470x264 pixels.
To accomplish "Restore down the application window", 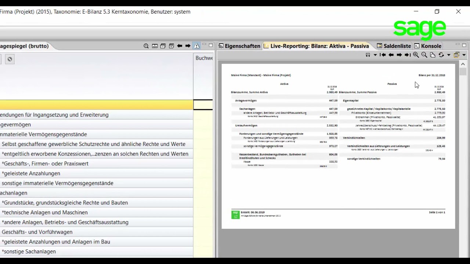I will [x=437, y=11].
